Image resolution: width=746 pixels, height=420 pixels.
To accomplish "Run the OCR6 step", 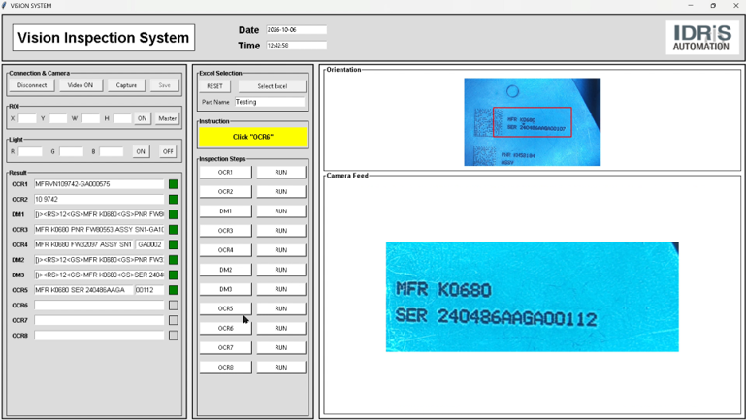I will coord(281,328).
